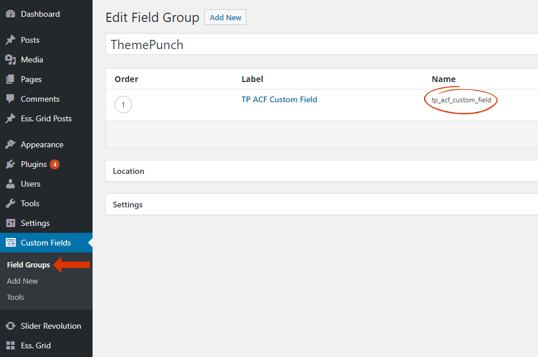Click the ThemePunch title input field

[x=322, y=44]
